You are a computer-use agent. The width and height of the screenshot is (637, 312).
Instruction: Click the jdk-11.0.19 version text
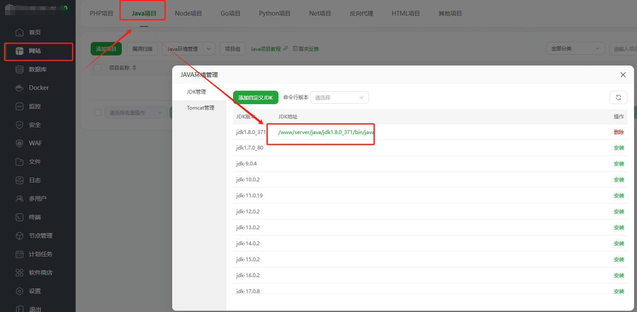click(249, 196)
